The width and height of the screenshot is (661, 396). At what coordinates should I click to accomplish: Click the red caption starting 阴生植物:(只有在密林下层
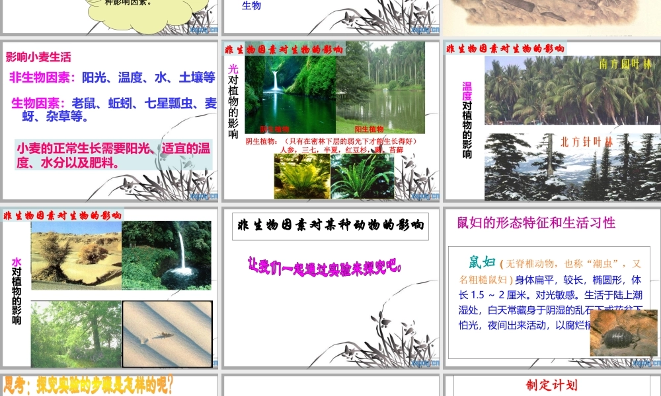(x=331, y=145)
